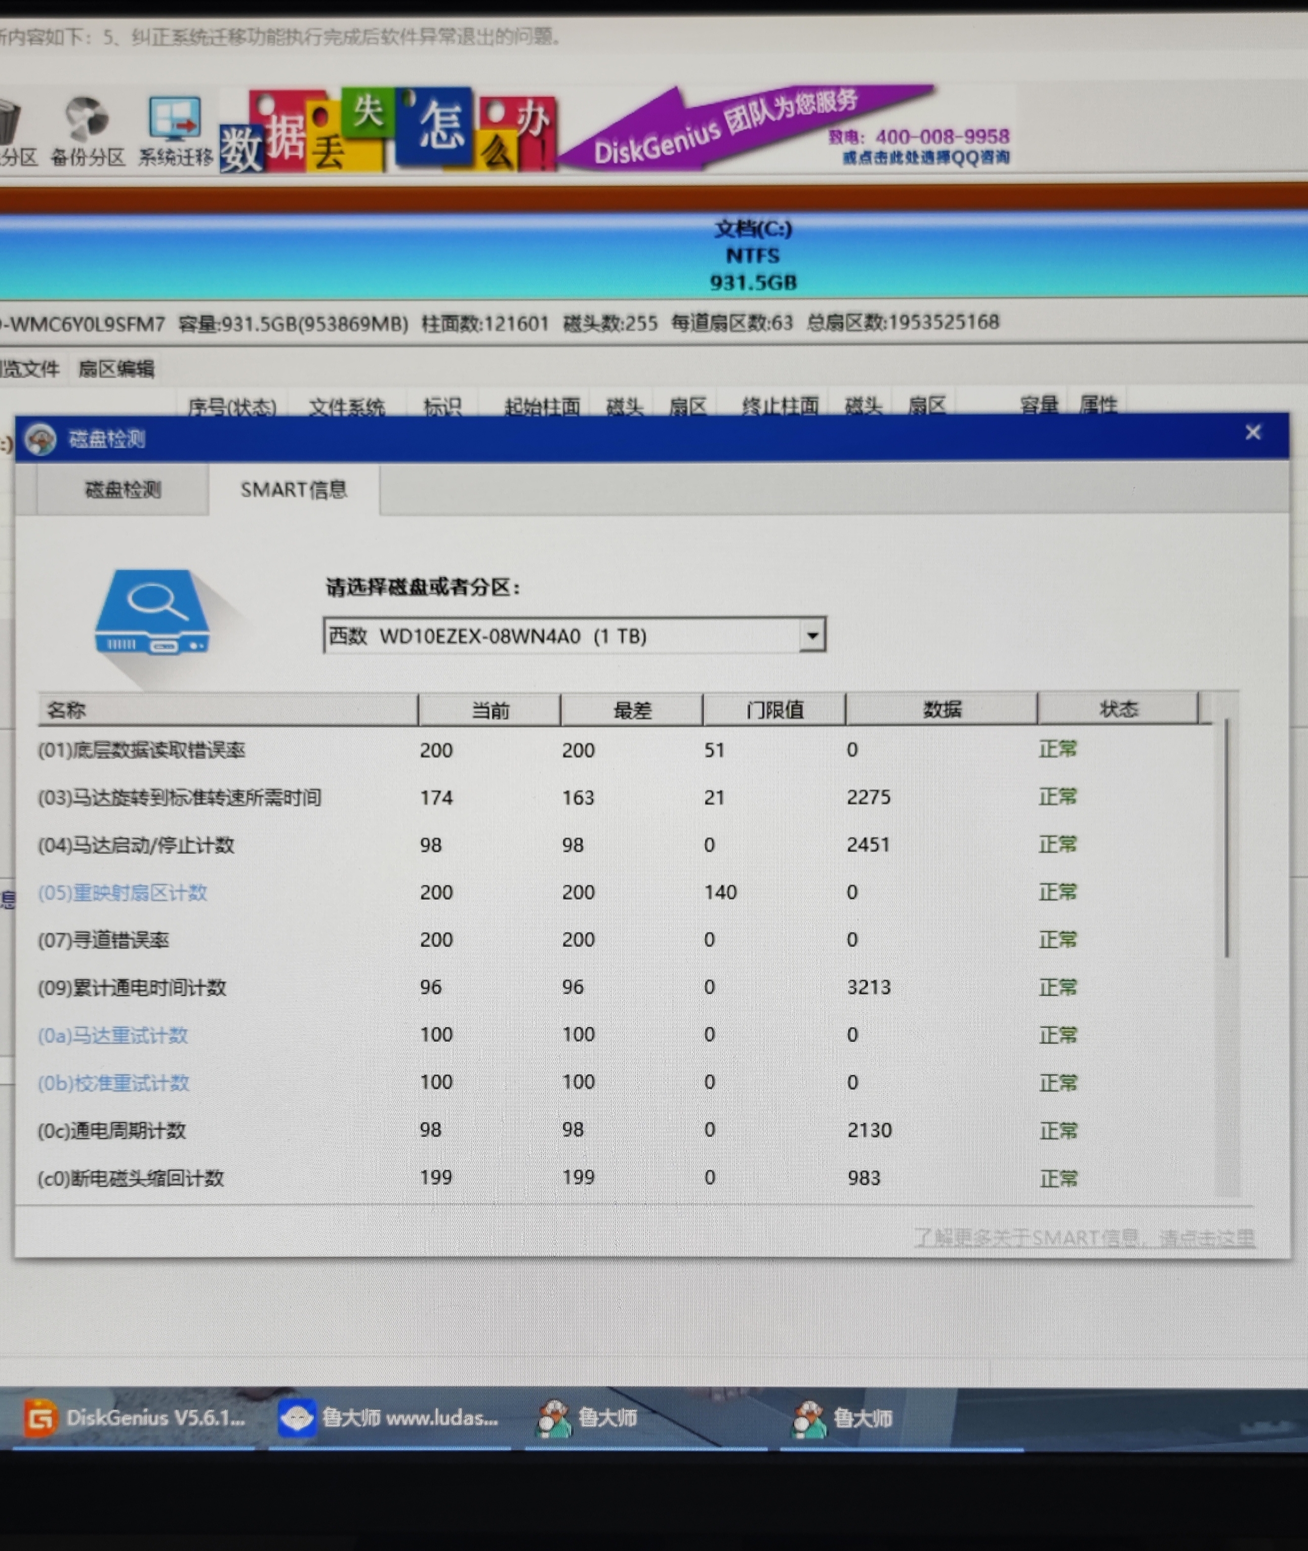Select the (05)重映射扇区计数 row

(625, 892)
